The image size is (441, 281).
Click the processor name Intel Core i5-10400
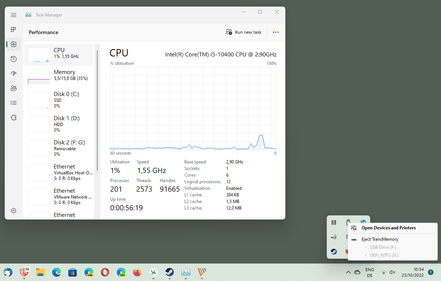[221, 55]
